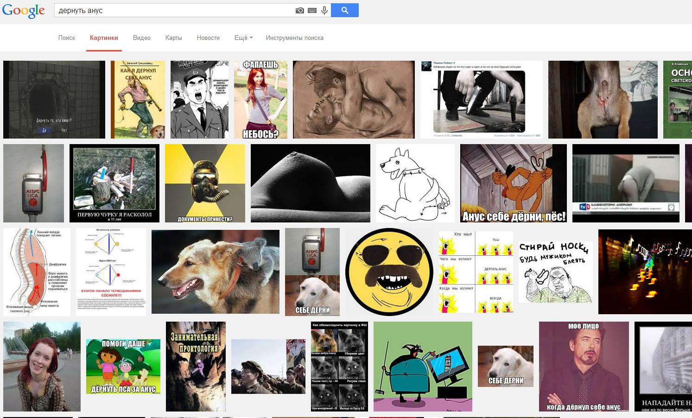Image resolution: width=692 pixels, height=418 pixels.
Task: Open the dark tunnel game screenshot thumbnail
Action: click(54, 100)
